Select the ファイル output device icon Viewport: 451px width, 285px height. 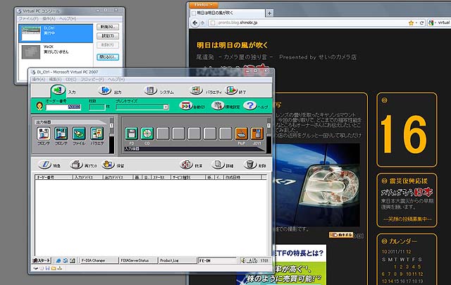pyautogui.click(x=79, y=134)
